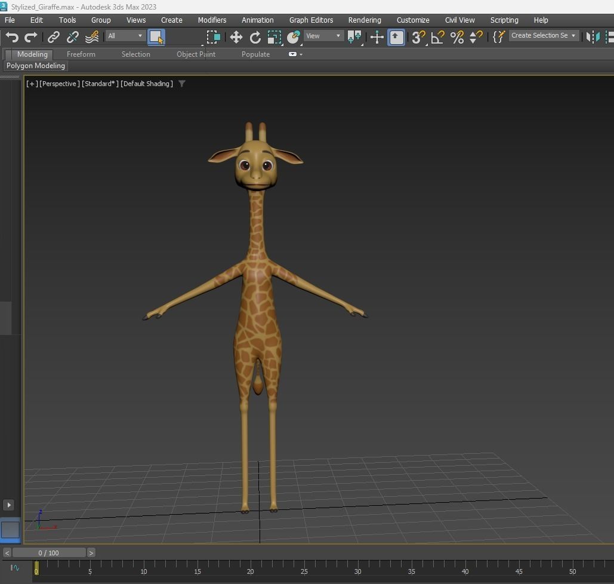Open the View reference coordinate dropdown

(x=323, y=36)
